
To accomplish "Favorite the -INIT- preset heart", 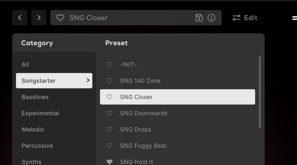I will pos(109,64).
